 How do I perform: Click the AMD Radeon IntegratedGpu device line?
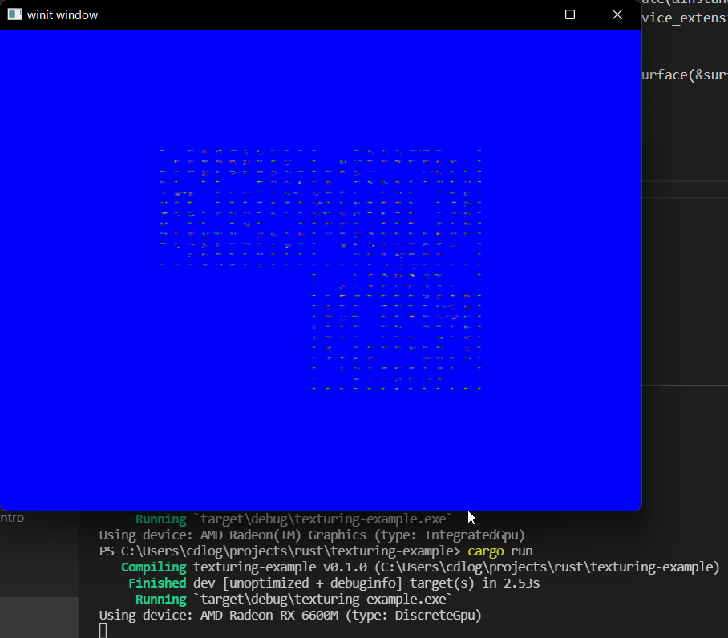coord(311,535)
